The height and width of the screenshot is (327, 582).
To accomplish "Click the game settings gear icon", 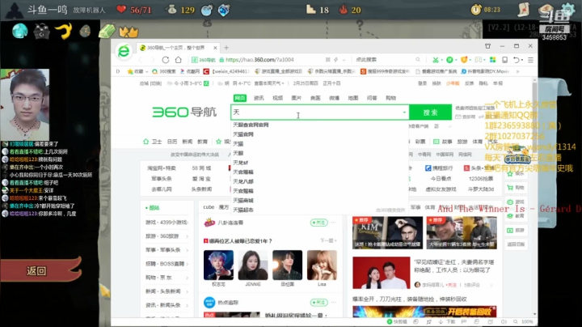I will click(x=568, y=9).
